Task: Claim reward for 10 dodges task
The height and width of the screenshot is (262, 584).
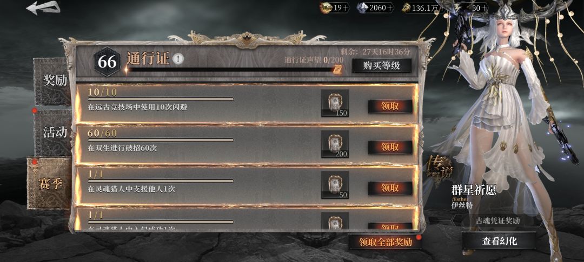Action: click(x=390, y=107)
